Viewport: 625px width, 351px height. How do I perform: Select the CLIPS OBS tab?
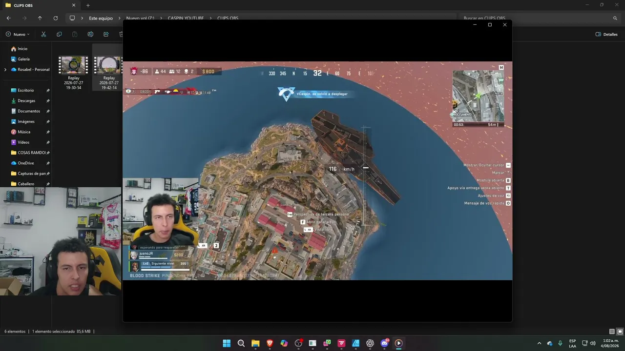point(41,5)
